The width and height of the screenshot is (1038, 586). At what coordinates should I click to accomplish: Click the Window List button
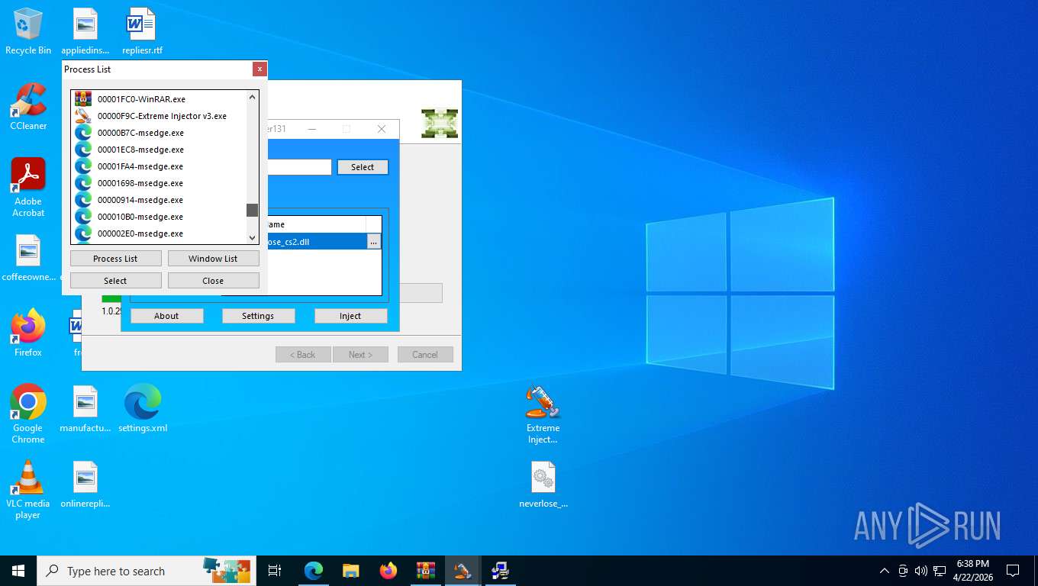click(x=213, y=259)
